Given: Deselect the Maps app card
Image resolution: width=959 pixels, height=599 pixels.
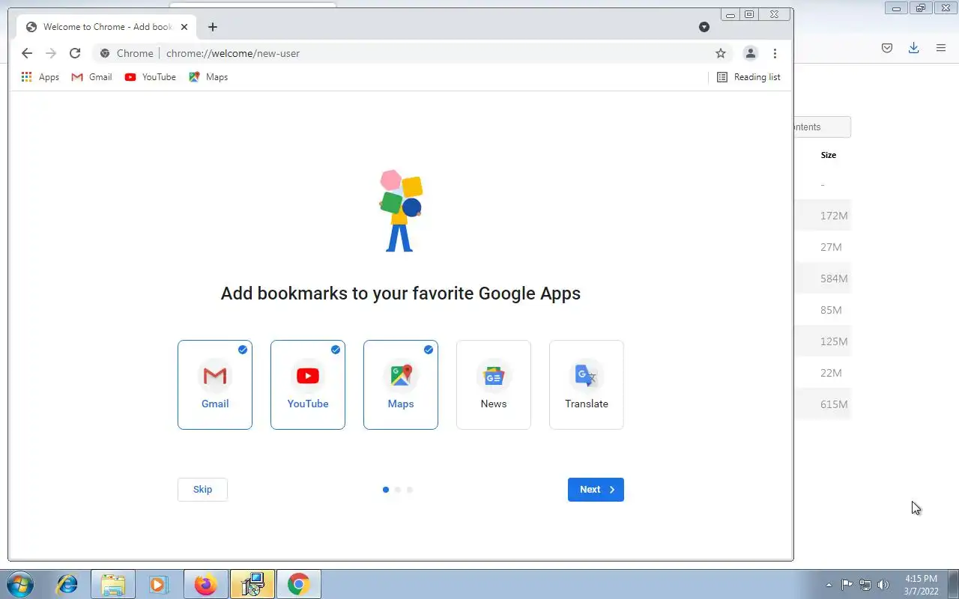Looking at the screenshot, I should pos(401,385).
